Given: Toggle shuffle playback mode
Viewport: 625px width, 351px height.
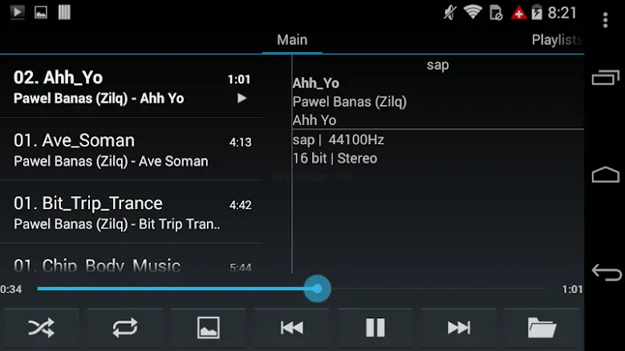Looking at the screenshot, I should point(42,328).
